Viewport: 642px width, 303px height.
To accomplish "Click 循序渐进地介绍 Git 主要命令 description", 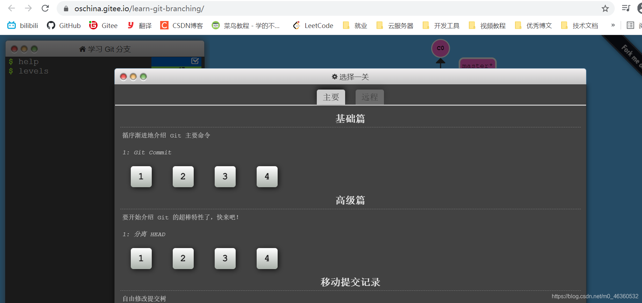I will 166,135.
